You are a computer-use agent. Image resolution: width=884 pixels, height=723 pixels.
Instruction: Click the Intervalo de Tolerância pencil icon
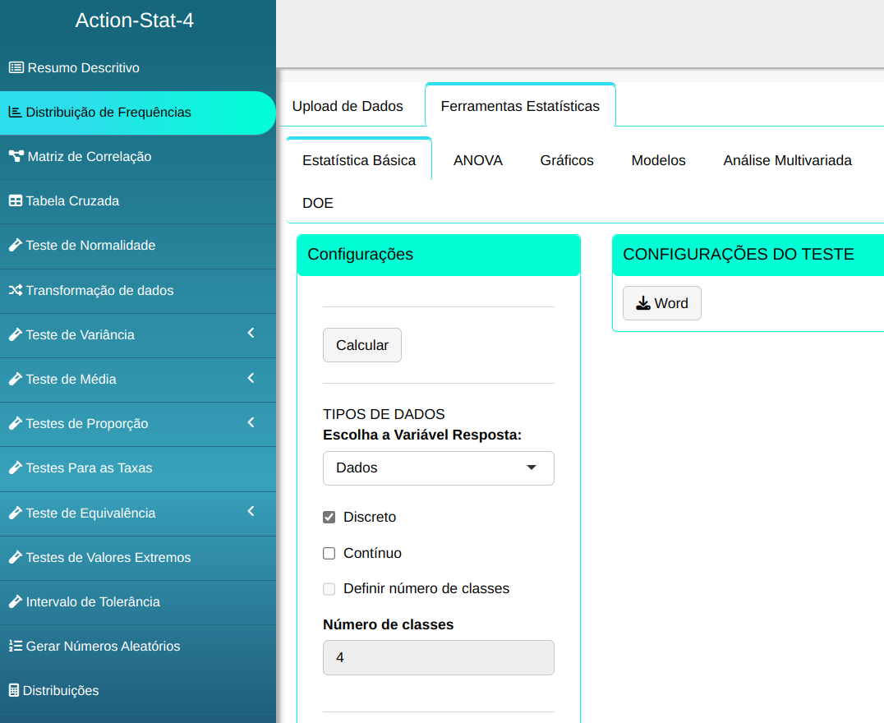pos(15,602)
